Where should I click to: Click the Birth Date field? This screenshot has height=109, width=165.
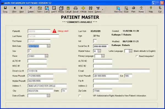(x=37, y=46)
